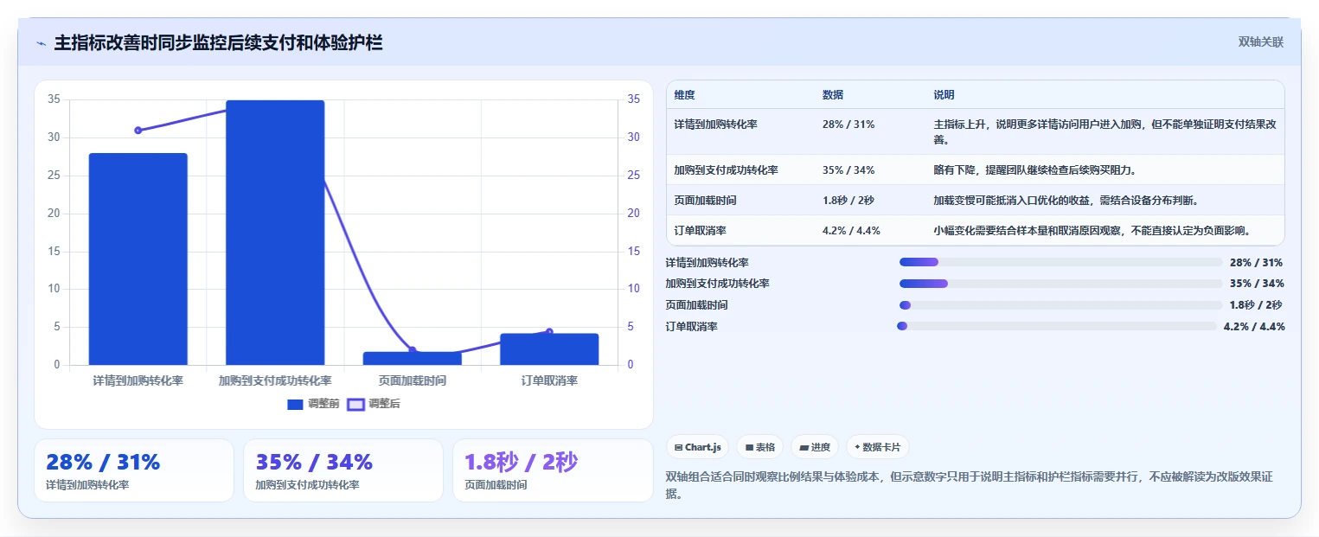Open the 28% / 31% data card
The width and height of the screenshot is (1319, 537).
[134, 470]
